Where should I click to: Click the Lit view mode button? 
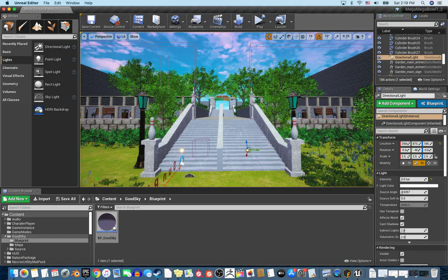tap(121, 36)
